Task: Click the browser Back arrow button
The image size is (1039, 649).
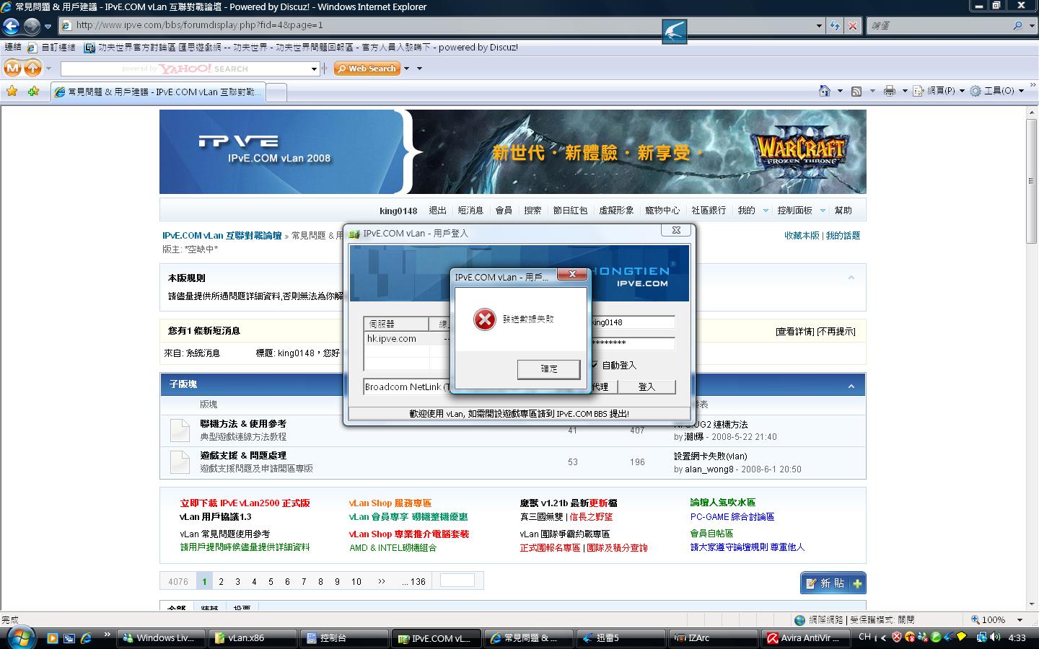Action: [x=12, y=26]
